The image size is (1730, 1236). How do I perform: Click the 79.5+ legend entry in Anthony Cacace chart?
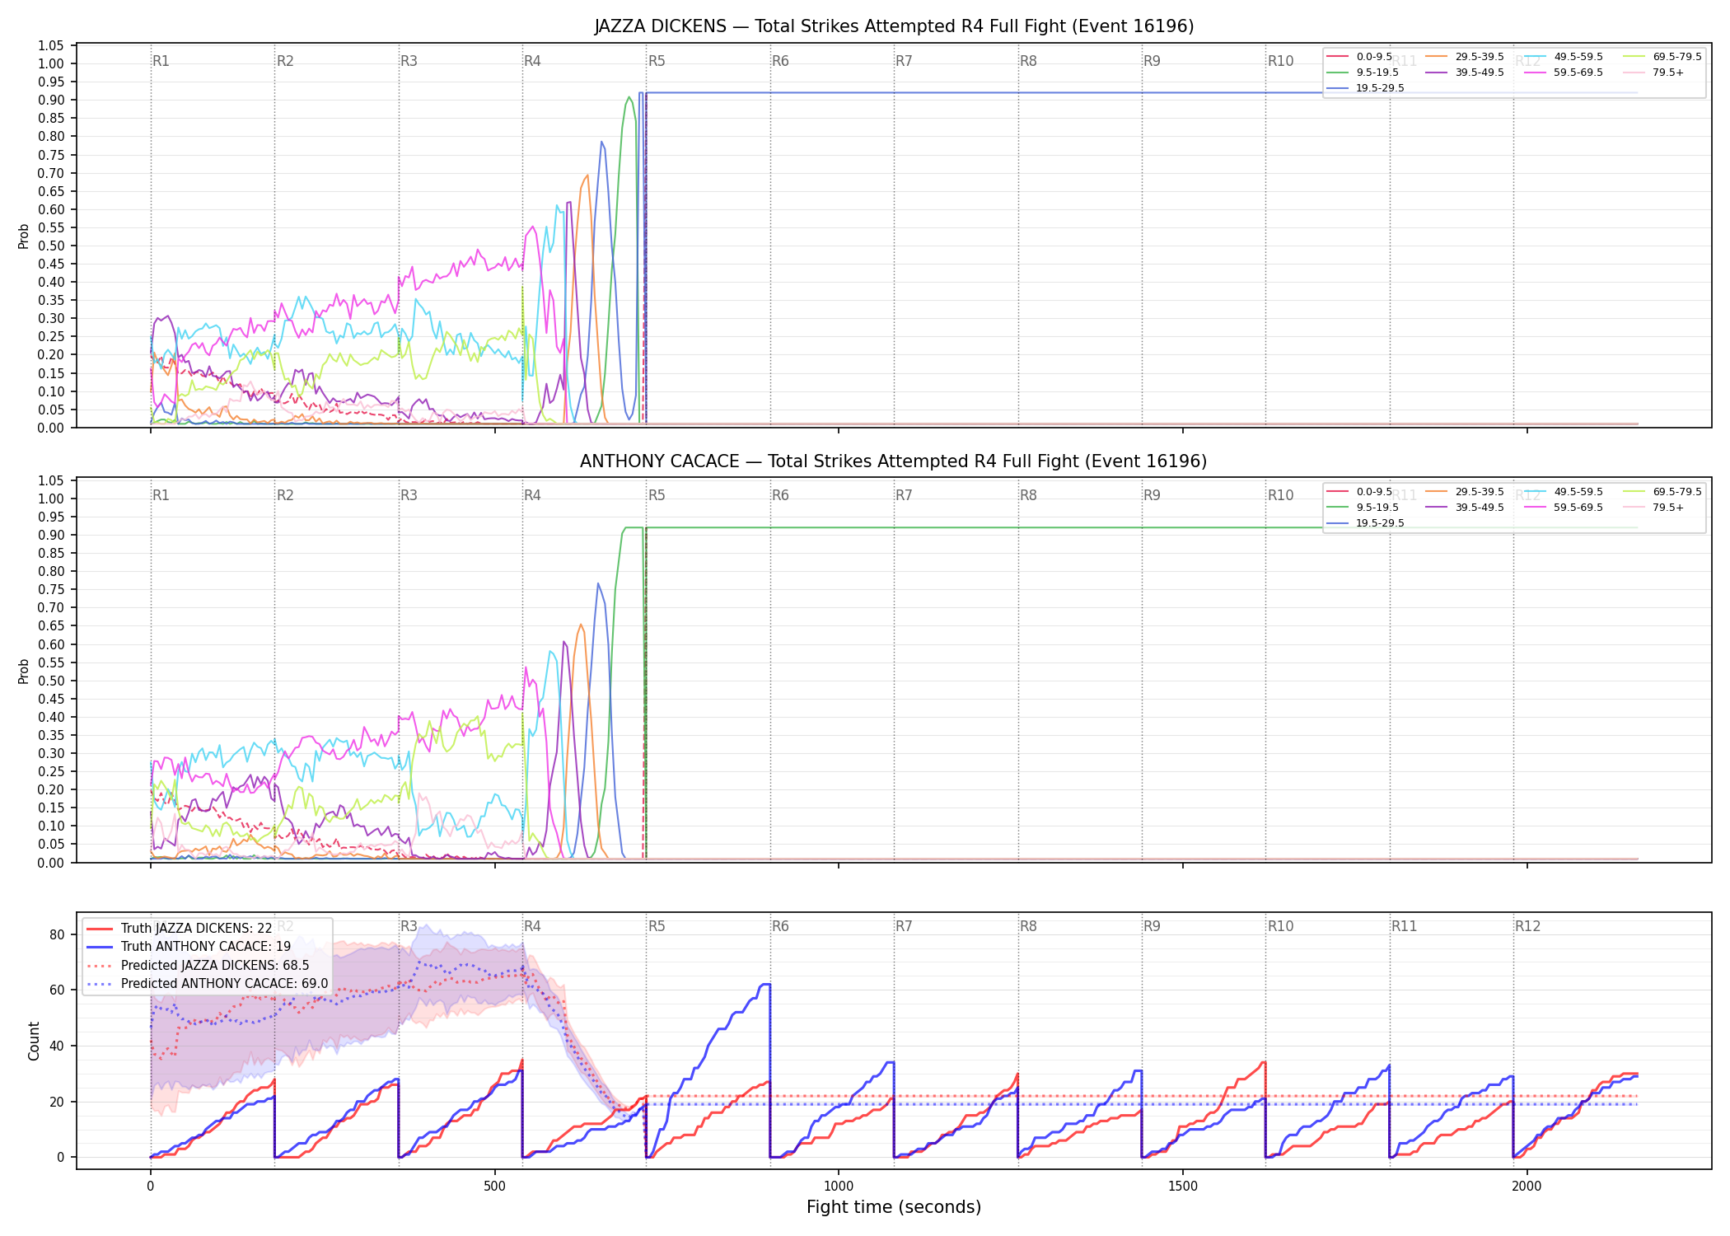tap(1653, 508)
